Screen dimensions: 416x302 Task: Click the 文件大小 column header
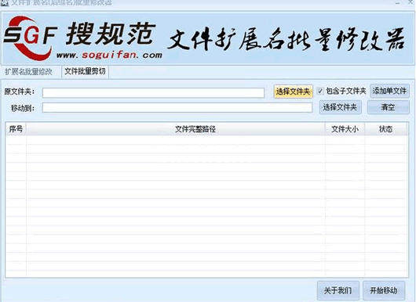345,129
